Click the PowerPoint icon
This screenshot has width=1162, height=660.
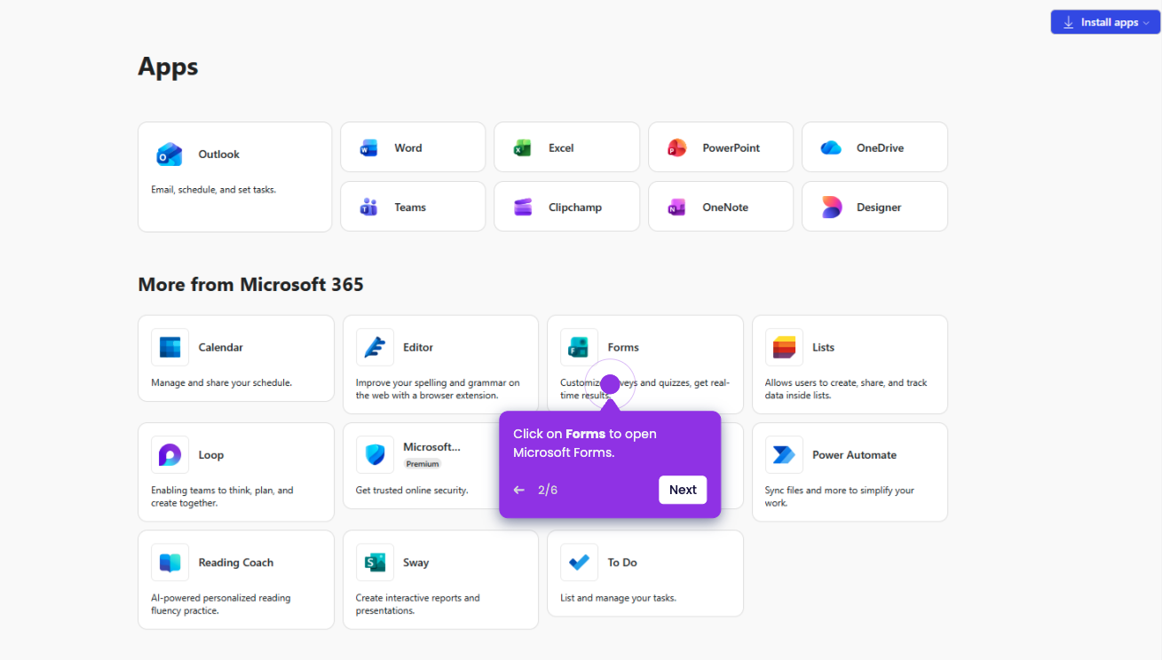pos(677,148)
